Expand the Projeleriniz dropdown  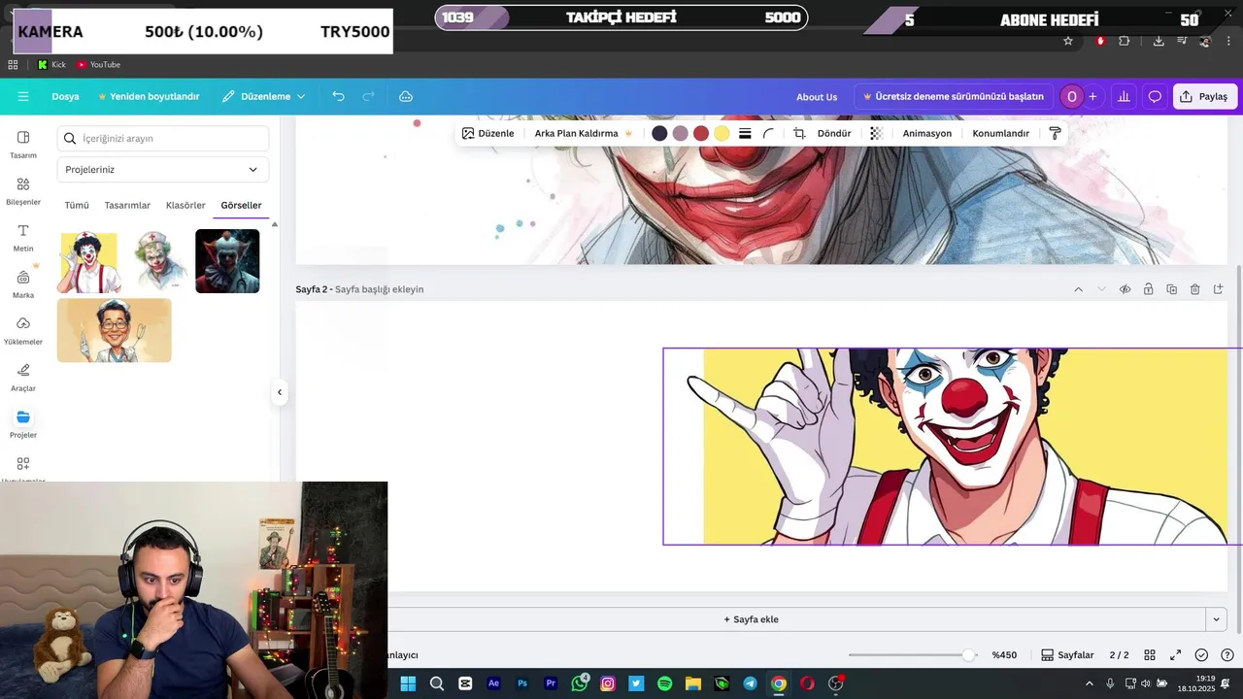point(163,169)
